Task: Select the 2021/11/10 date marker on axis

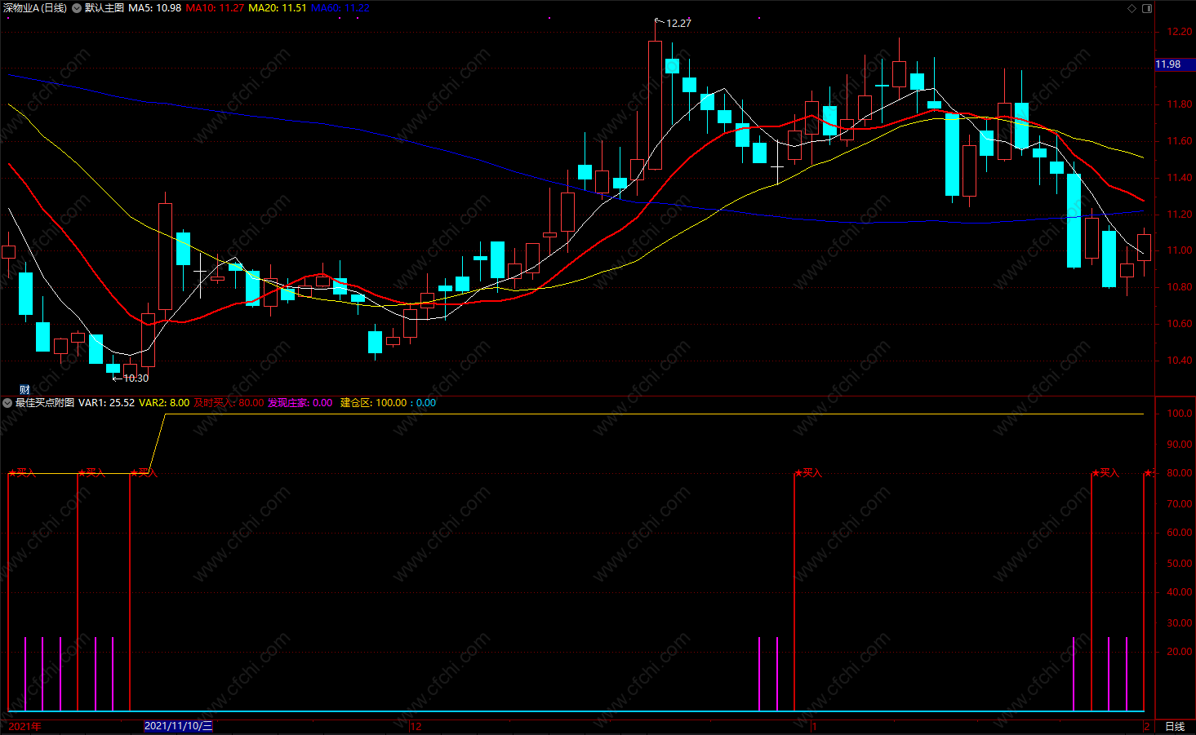Action: (178, 726)
